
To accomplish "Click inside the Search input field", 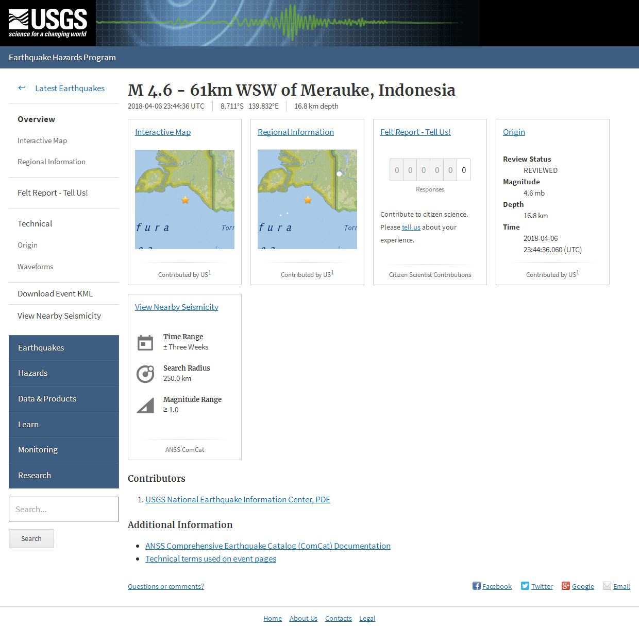I will pos(63,509).
